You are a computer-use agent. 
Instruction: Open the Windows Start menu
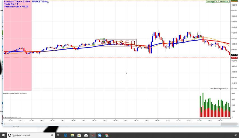pyautogui.click(x=3, y=135)
